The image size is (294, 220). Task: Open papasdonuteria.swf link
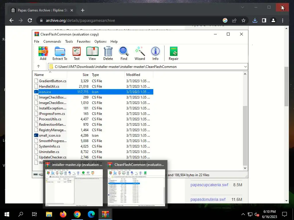click(x=208, y=199)
